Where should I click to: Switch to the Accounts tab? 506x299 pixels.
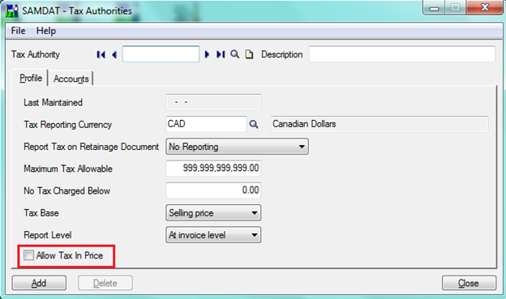[x=71, y=79]
